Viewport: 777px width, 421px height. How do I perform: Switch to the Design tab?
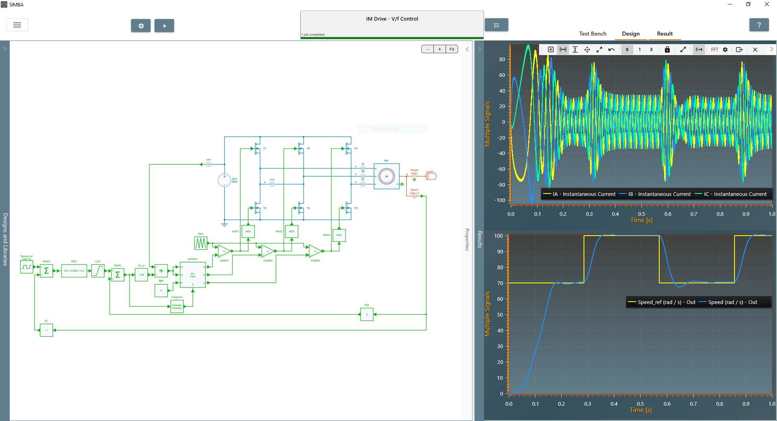pos(631,34)
